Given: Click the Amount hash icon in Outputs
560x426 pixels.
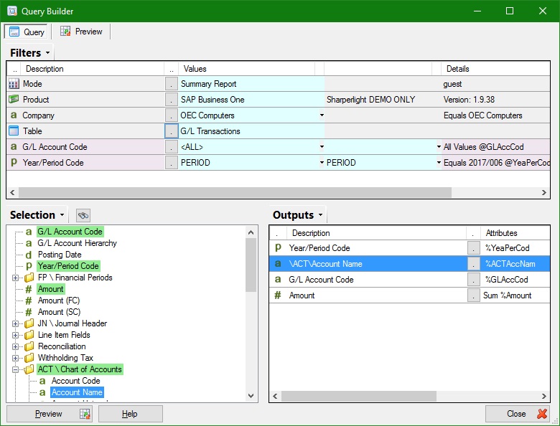Looking at the screenshot, I should 278,295.
